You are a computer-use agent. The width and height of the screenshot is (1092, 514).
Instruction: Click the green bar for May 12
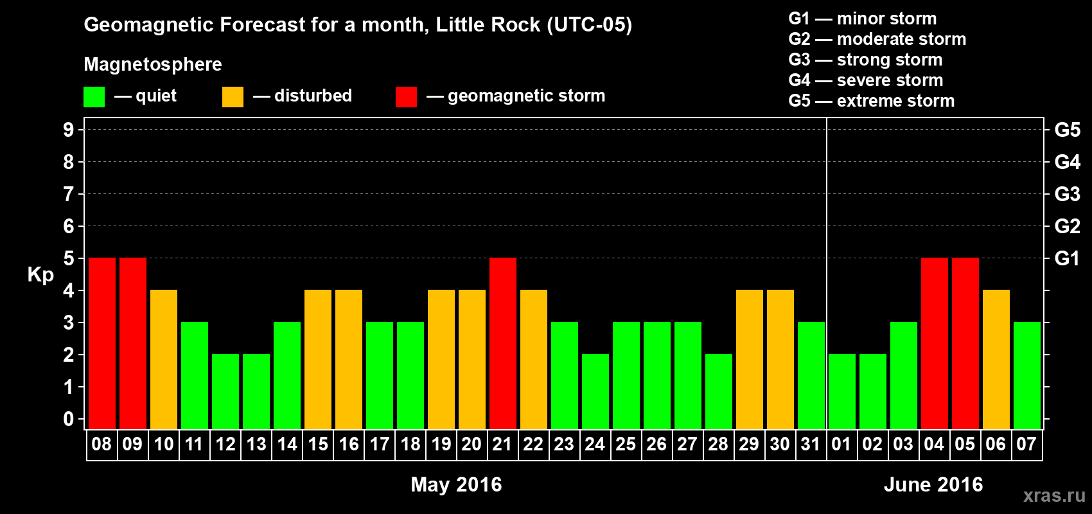(x=225, y=392)
